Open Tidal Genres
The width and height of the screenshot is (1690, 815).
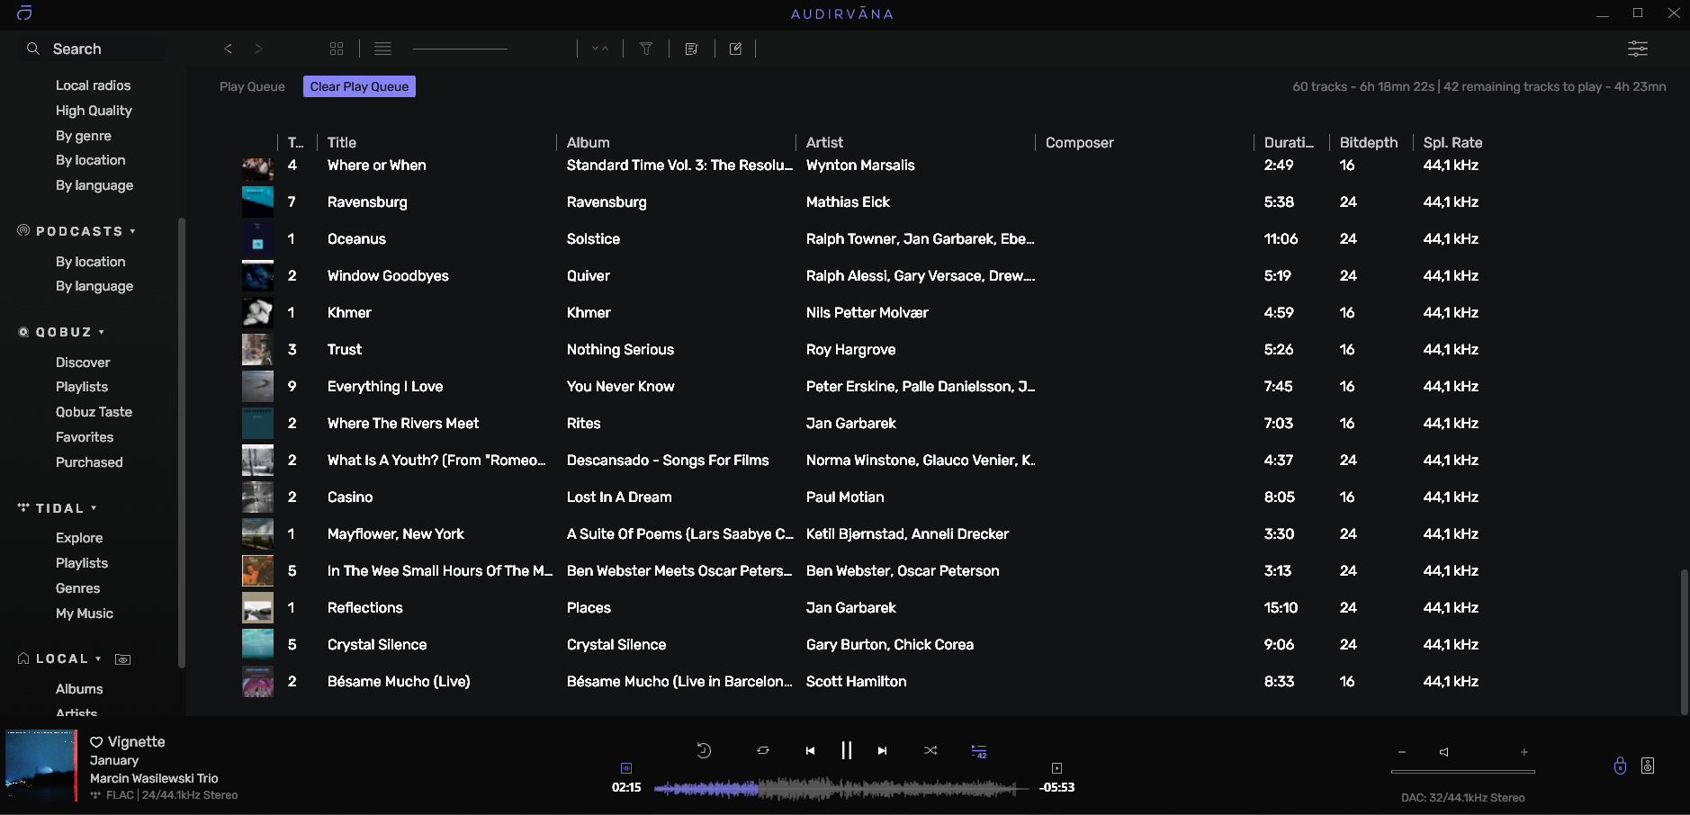click(78, 588)
